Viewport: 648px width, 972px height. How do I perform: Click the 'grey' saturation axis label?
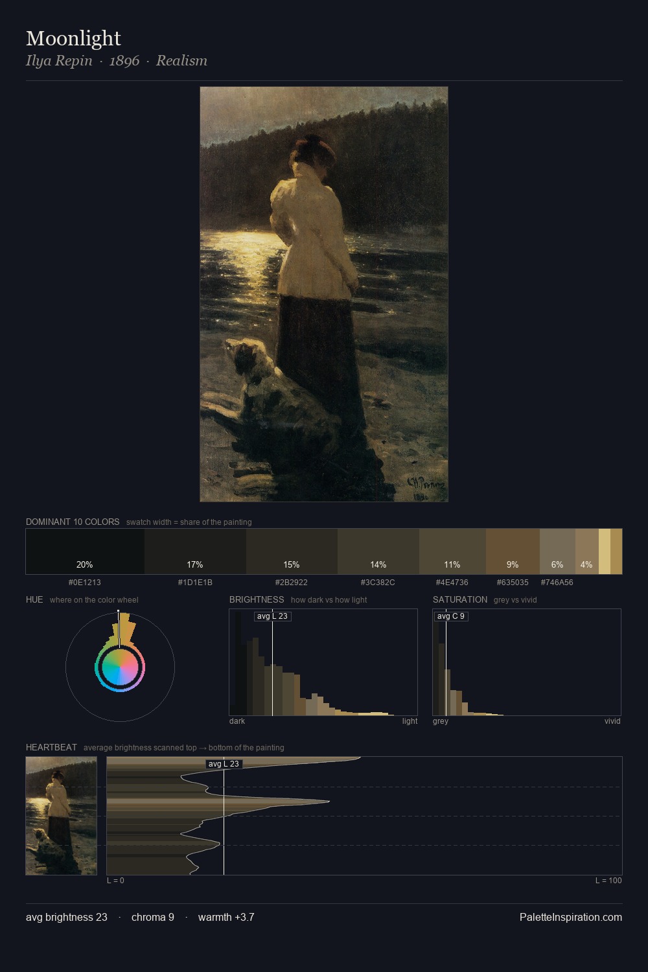click(441, 721)
